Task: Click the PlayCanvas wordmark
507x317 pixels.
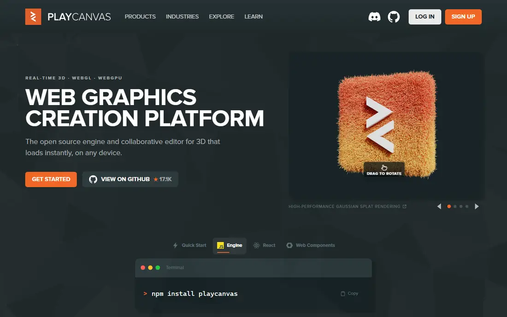Action: click(79, 17)
